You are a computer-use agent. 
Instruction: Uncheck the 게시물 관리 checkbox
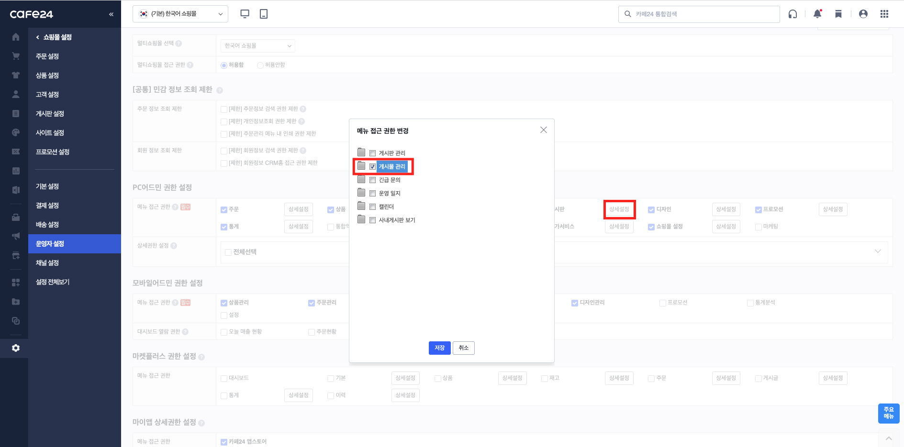point(372,167)
